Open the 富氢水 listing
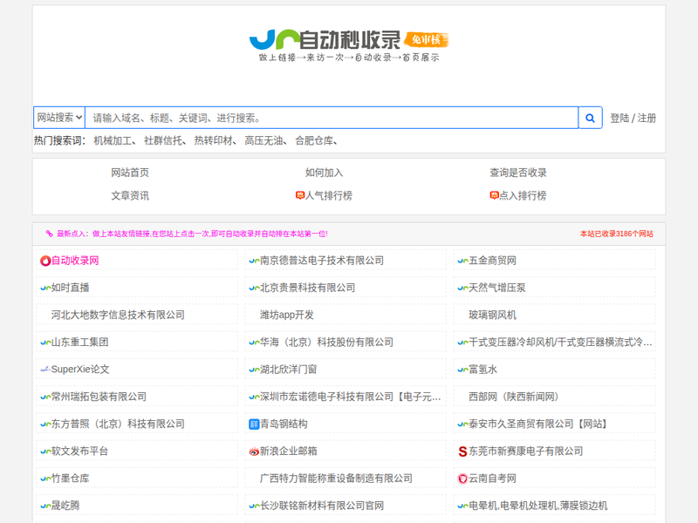The image size is (698, 523). (483, 369)
